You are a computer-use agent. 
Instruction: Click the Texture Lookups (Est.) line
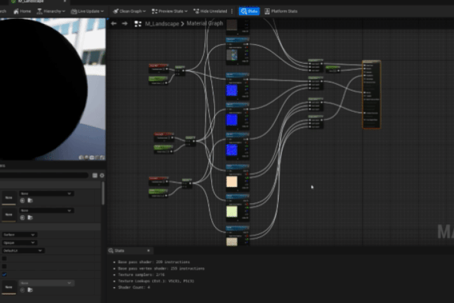[x=156, y=281]
